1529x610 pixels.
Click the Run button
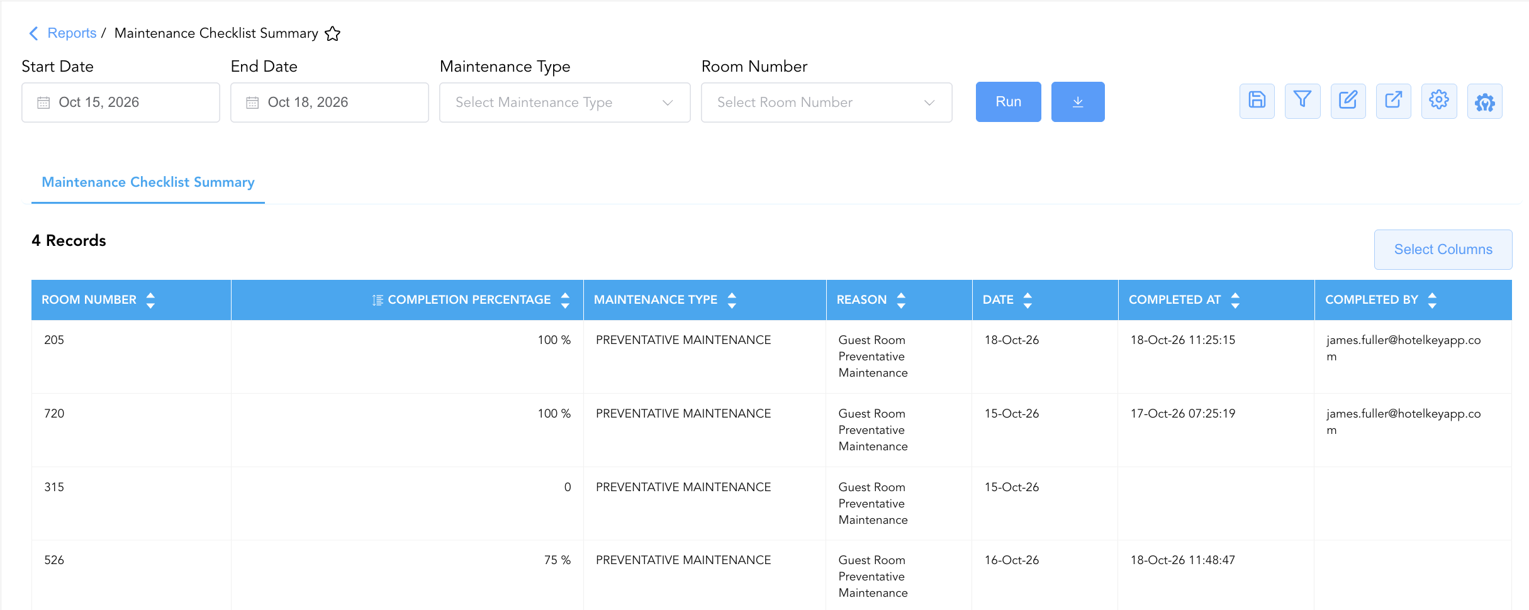(x=1008, y=102)
